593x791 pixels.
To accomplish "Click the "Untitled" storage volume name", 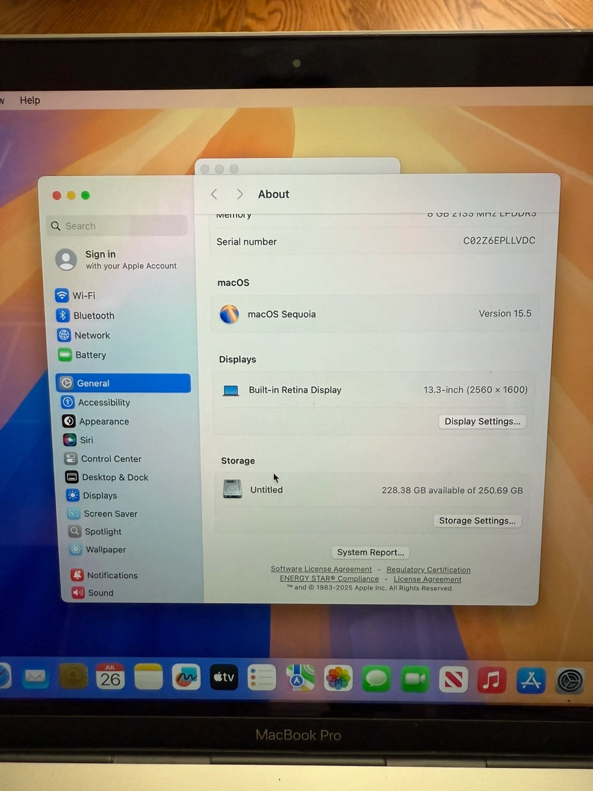I will pos(266,489).
